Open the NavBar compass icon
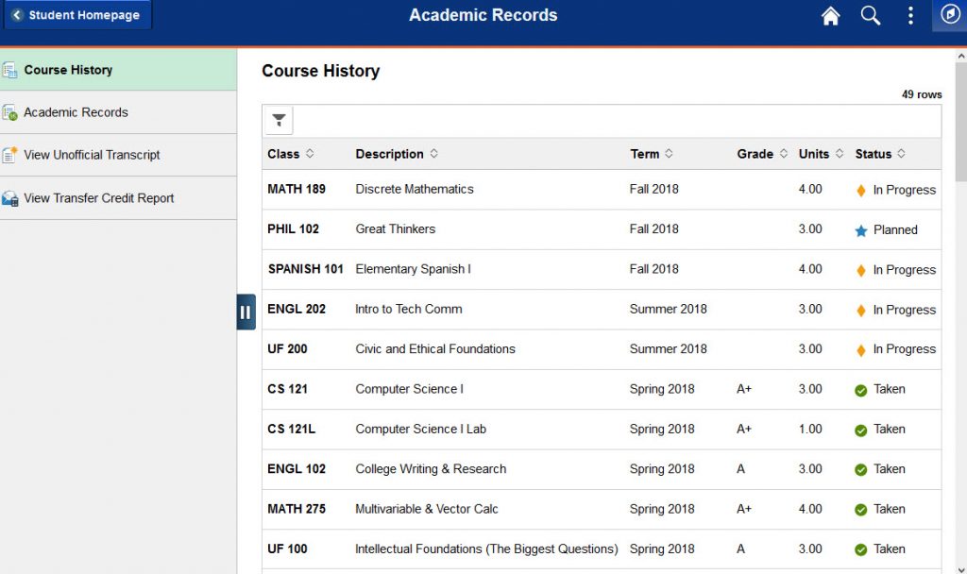Screen dimensions: 967x574 click(x=950, y=14)
